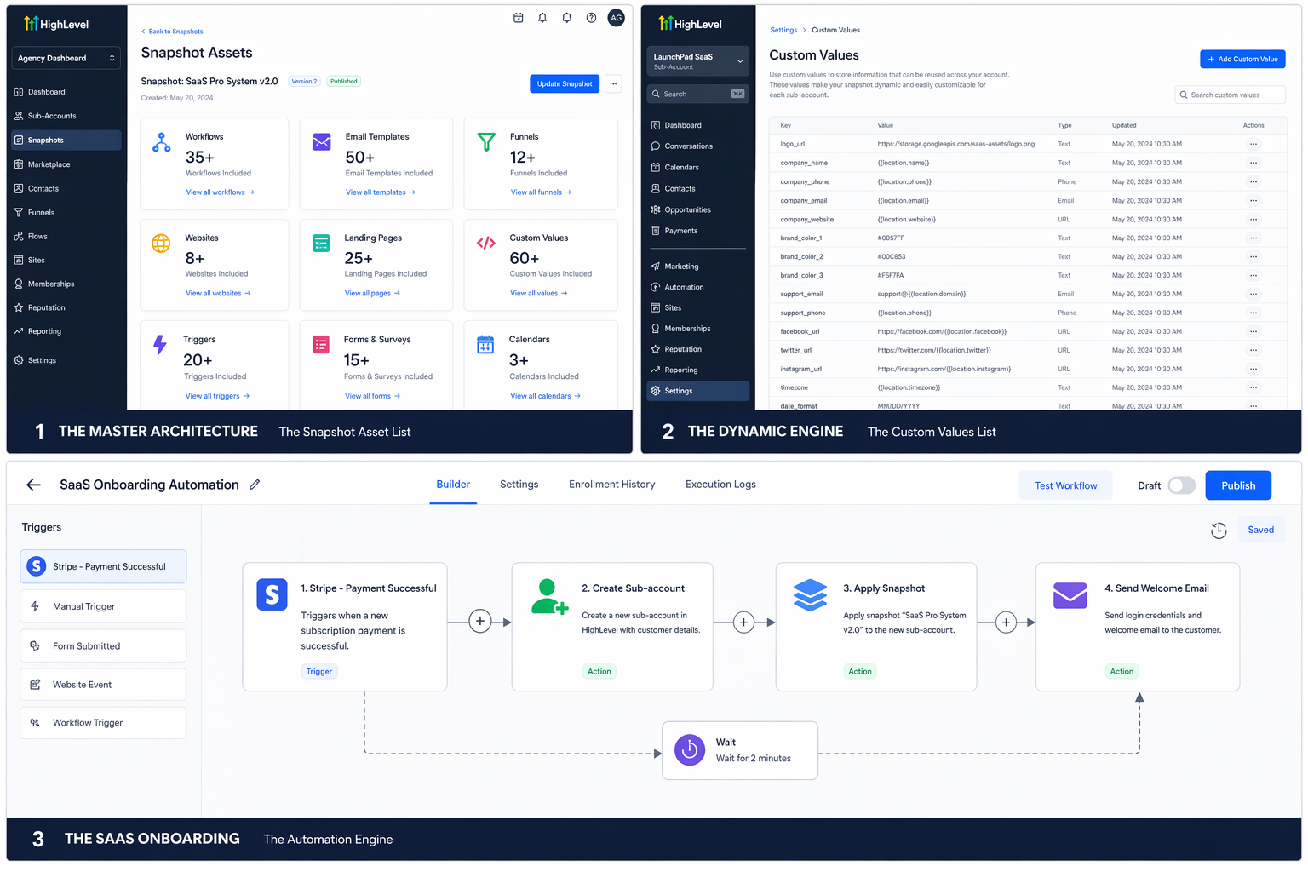Open View all workflows link

click(220, 192)
